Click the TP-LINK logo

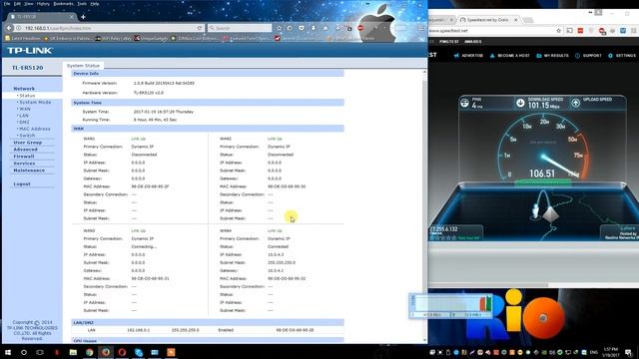[30, 51]
